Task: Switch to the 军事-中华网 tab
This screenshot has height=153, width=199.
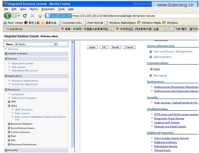Action: click(x=86, y=29)
